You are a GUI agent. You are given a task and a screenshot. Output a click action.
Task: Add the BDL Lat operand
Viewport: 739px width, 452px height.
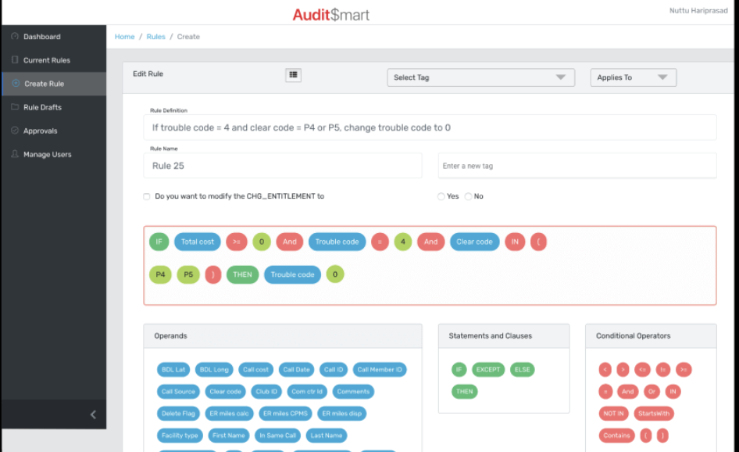tap(173, 369)
